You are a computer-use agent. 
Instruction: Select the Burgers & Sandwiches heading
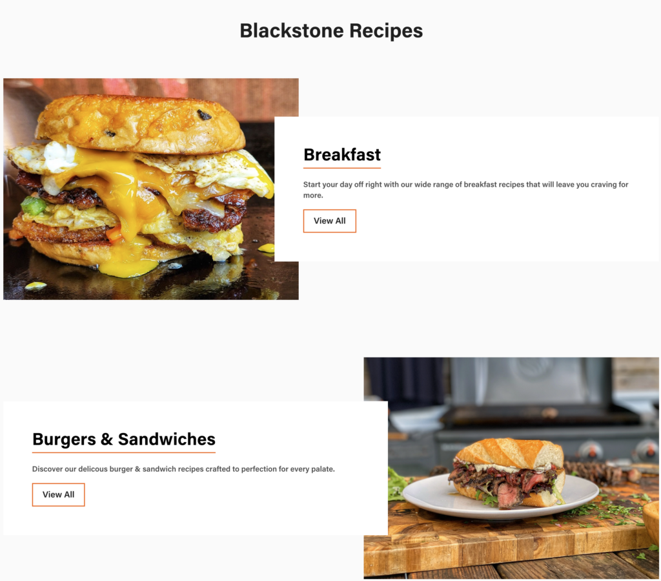tap(123, 439)
